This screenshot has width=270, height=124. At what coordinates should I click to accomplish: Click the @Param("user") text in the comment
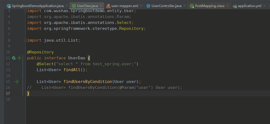pos(136,87)
